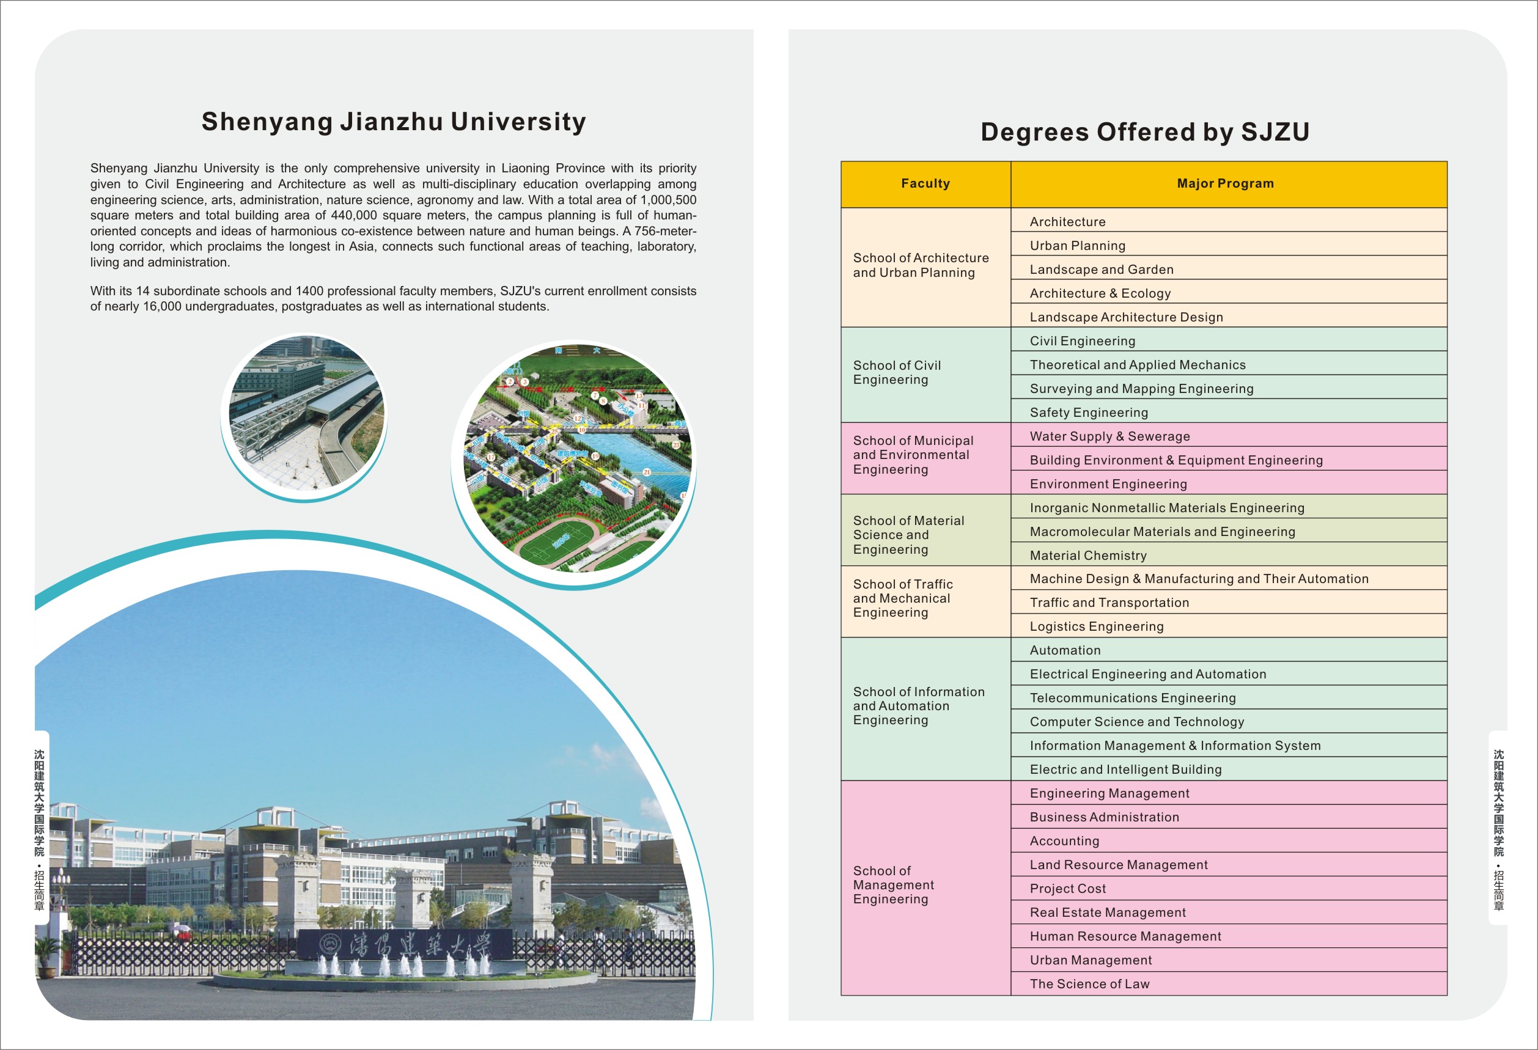Select the Water Supply & Sewerage row
The height and width of the screenshot is (1050, 1538).
click(x=1229, y=434)
